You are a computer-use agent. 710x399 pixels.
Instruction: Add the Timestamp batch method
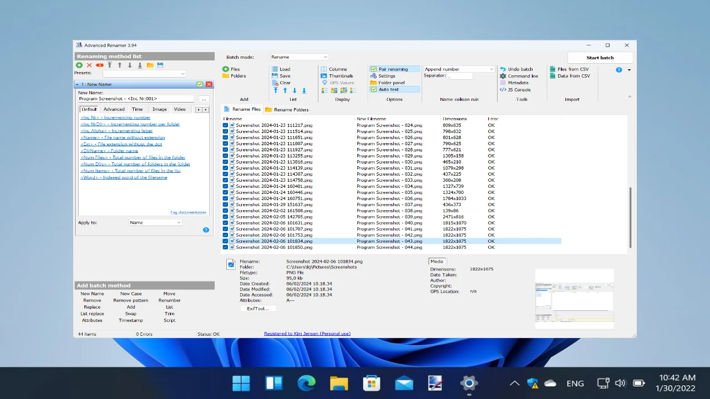[x=131, y=320]
